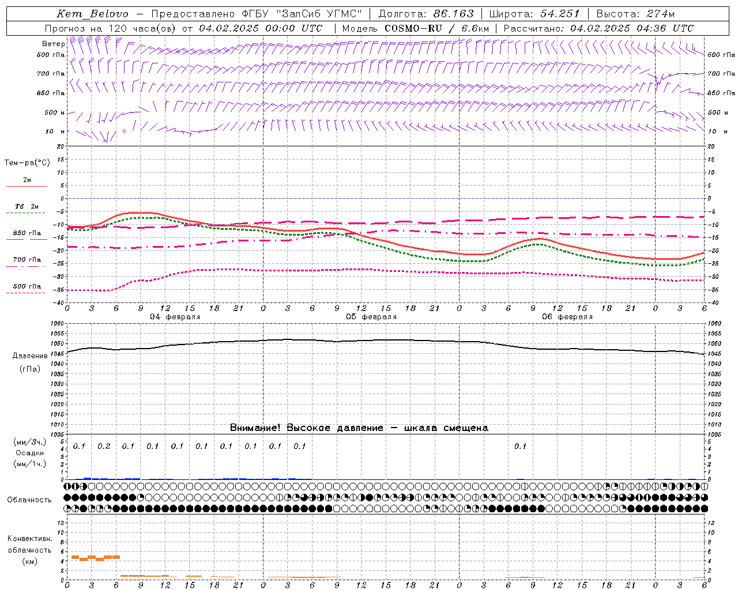Select the 'Тем-ра(°C)' temperature label
This screenshot has height=590, width=738.
pyautogui.click(x=27, y=163)
